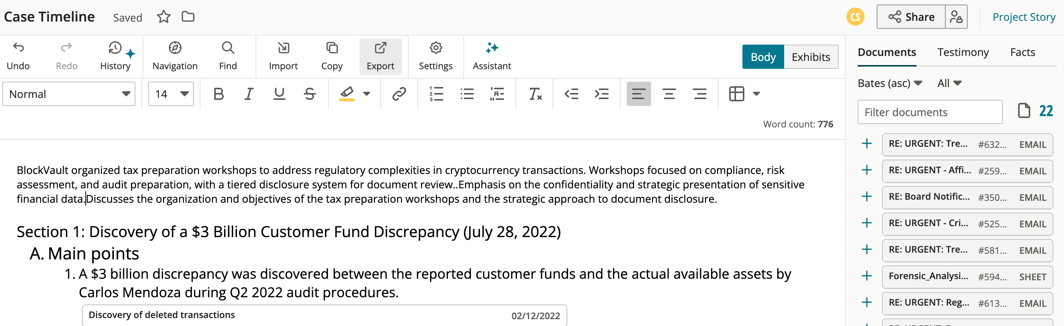Increase the paragraph indent
Screen dimensions: 1064x326
[601, 94]
